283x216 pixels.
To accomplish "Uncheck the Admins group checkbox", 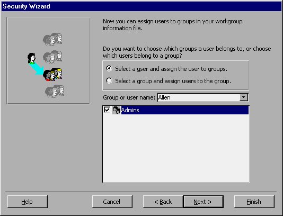I will click(107, 110).
